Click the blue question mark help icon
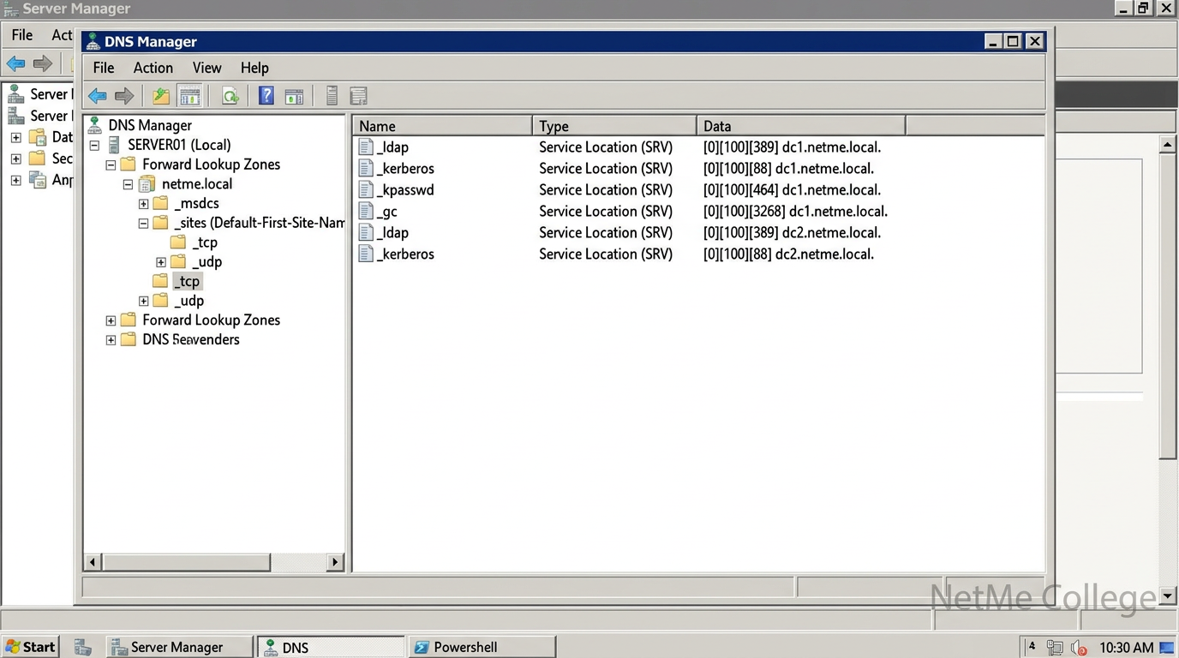1179x658 pixels. coord(266,96)
